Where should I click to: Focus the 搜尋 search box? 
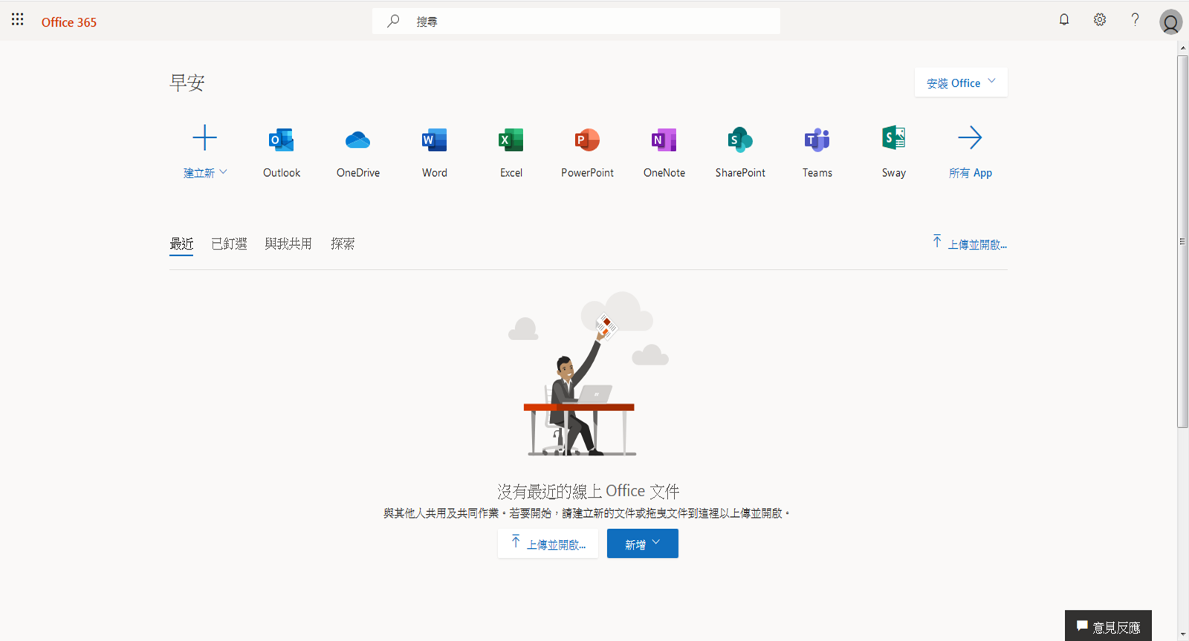tap(576, 22)
